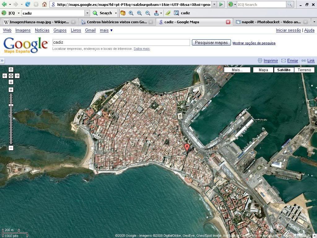Expand the collapsed left side panel

tap(2, 61)
